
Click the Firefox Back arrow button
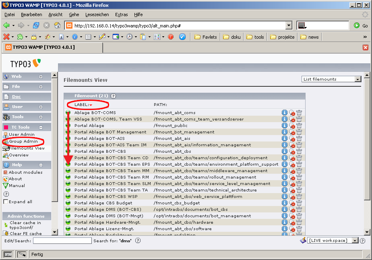click(x=6, y=25)
